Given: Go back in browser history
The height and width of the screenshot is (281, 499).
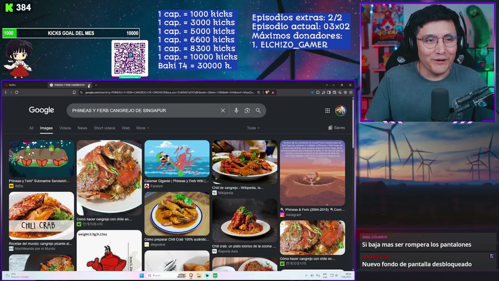Looking at the screenshot, I should point(5,92).
